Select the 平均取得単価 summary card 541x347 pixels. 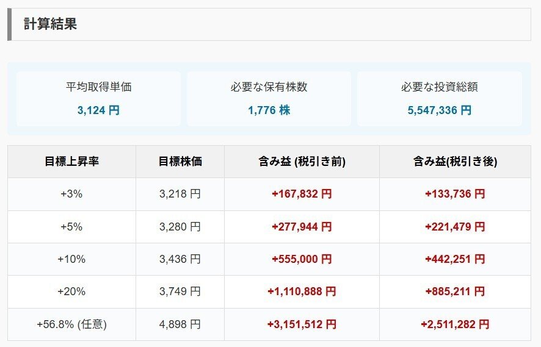(98, 98)
